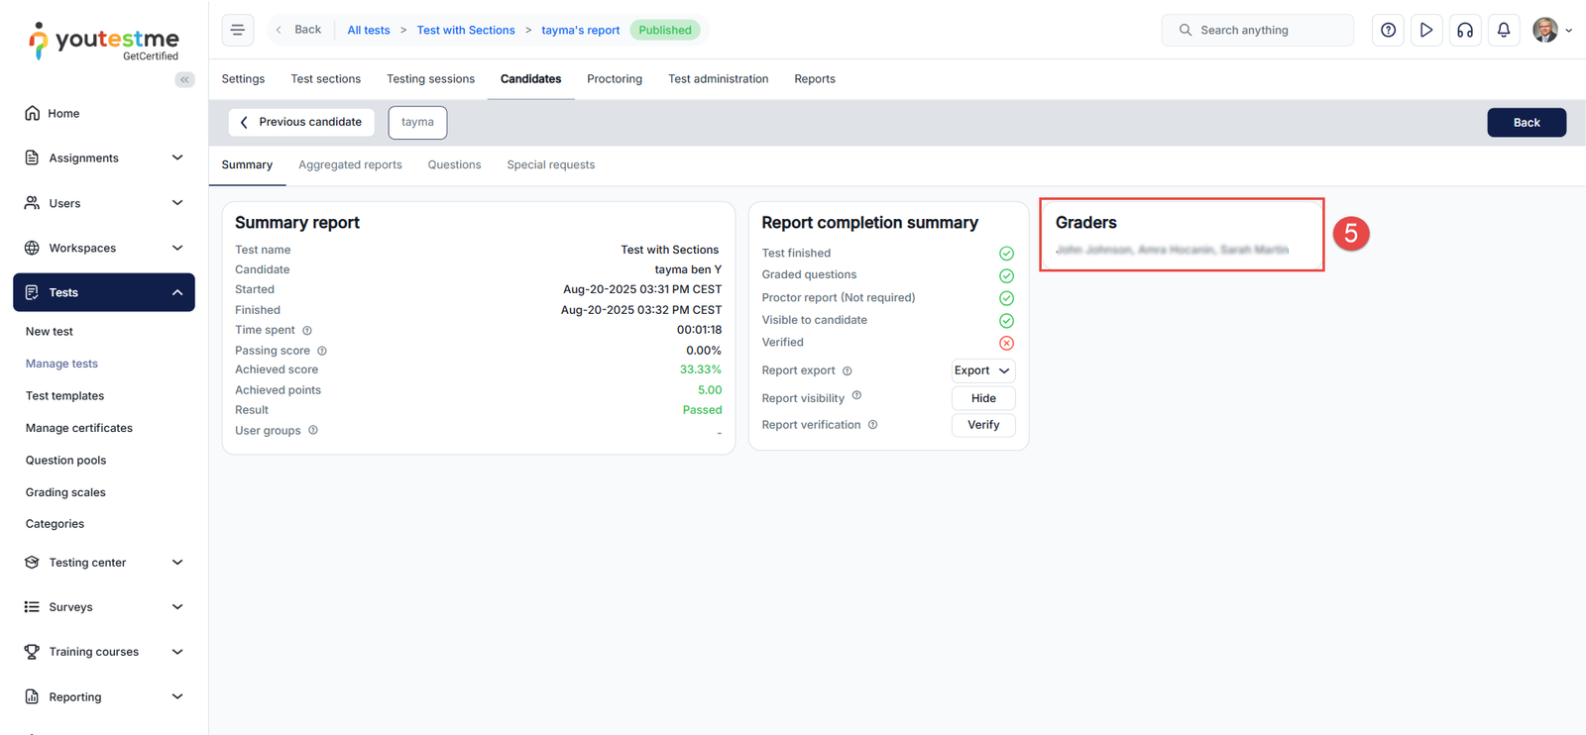This screenshot has height=735, width=1586.
Task: Click the youtestme logo
Action: tap(104, 42)
